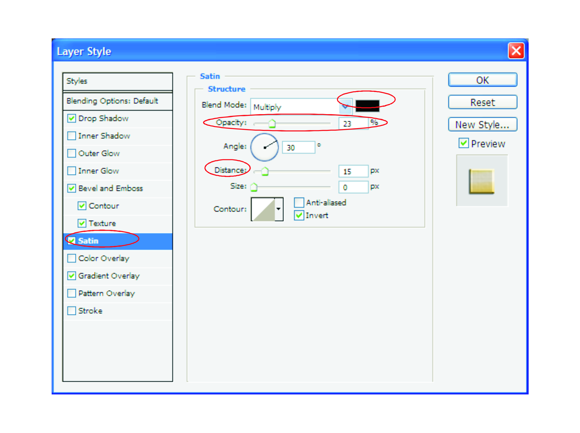The image size is (580, 433).
Task: Disable the Drop Shadow effect checkbox
Action: coord(71,118)
